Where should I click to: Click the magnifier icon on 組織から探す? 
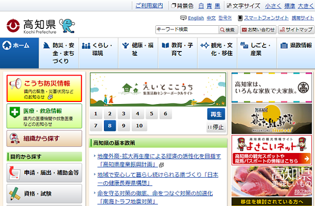(15, 138)
